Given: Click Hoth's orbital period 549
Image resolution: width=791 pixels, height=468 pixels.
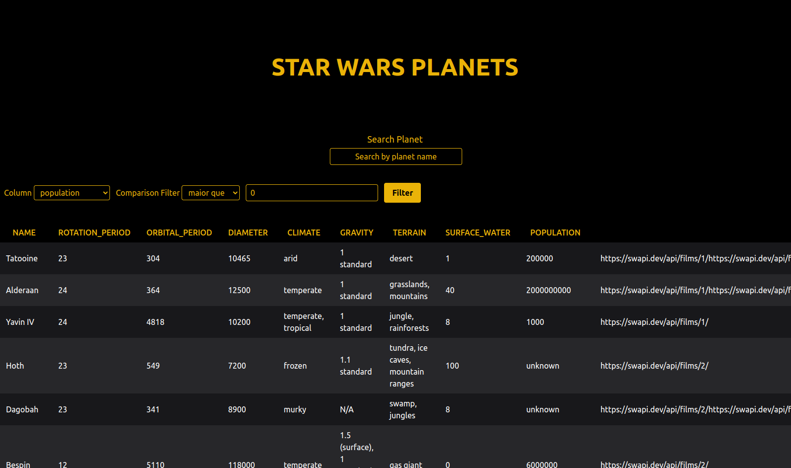Looking at the screenshot, I should [153, 366].
